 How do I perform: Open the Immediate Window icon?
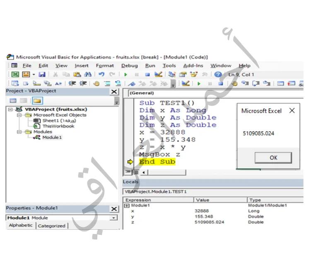(291, 84)
